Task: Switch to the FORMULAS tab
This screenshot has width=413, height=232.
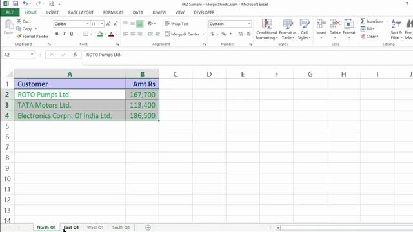Action: click(x=114, y=12)
